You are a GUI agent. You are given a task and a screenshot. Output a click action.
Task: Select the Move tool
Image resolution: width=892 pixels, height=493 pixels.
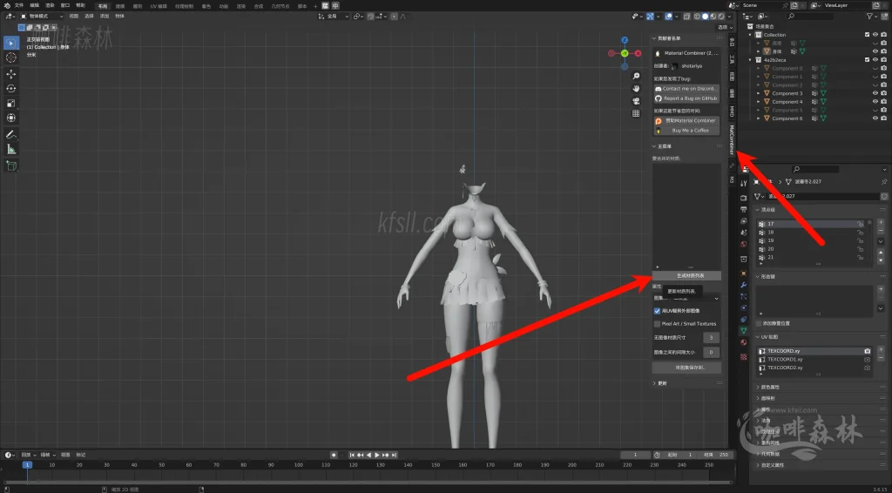pos(10,74)
